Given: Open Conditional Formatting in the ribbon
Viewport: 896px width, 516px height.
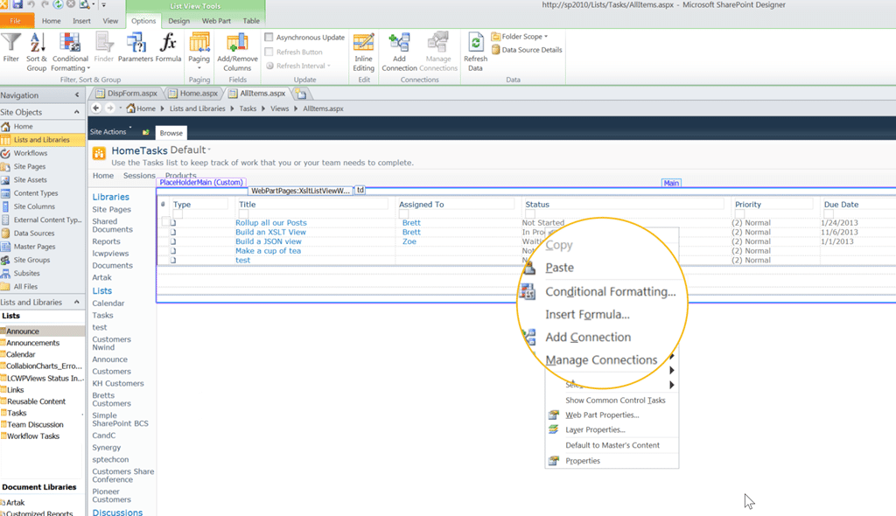Looking at the screenshot, I should coord(70,52).
